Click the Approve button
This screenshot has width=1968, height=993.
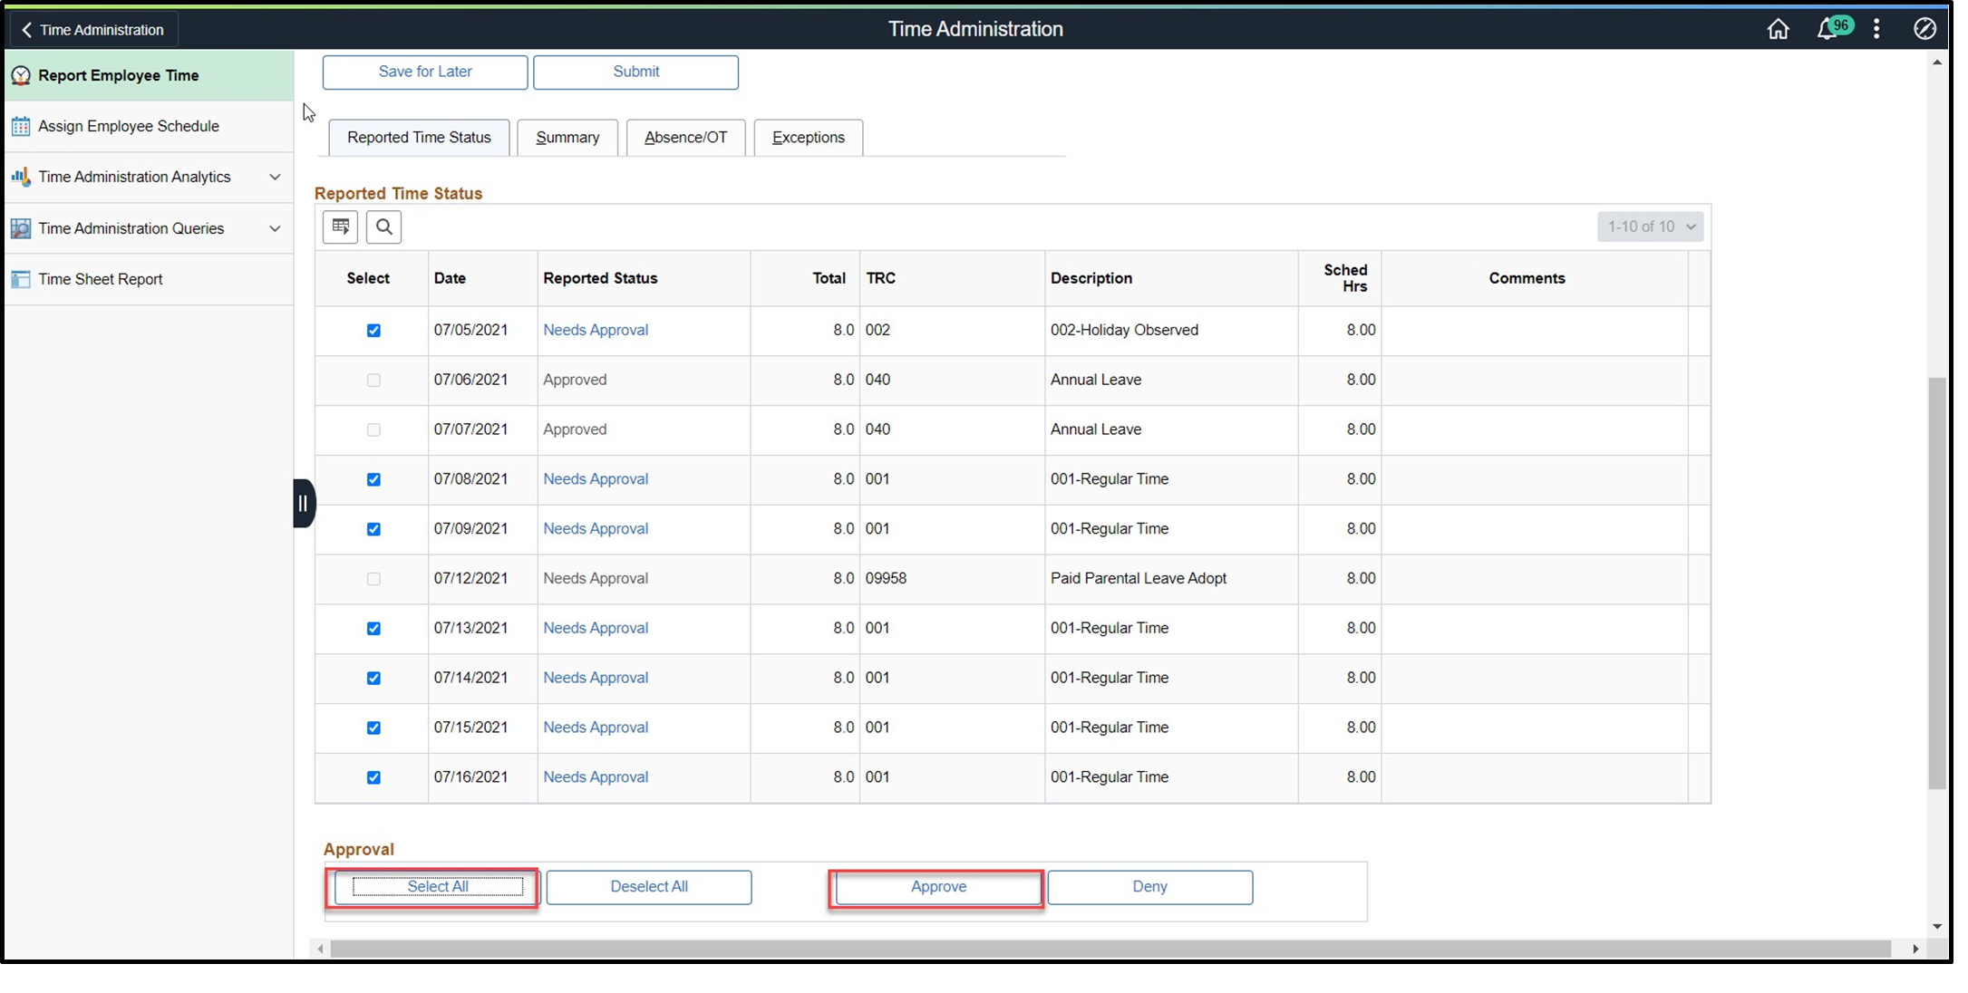click(x=937, y=886)
